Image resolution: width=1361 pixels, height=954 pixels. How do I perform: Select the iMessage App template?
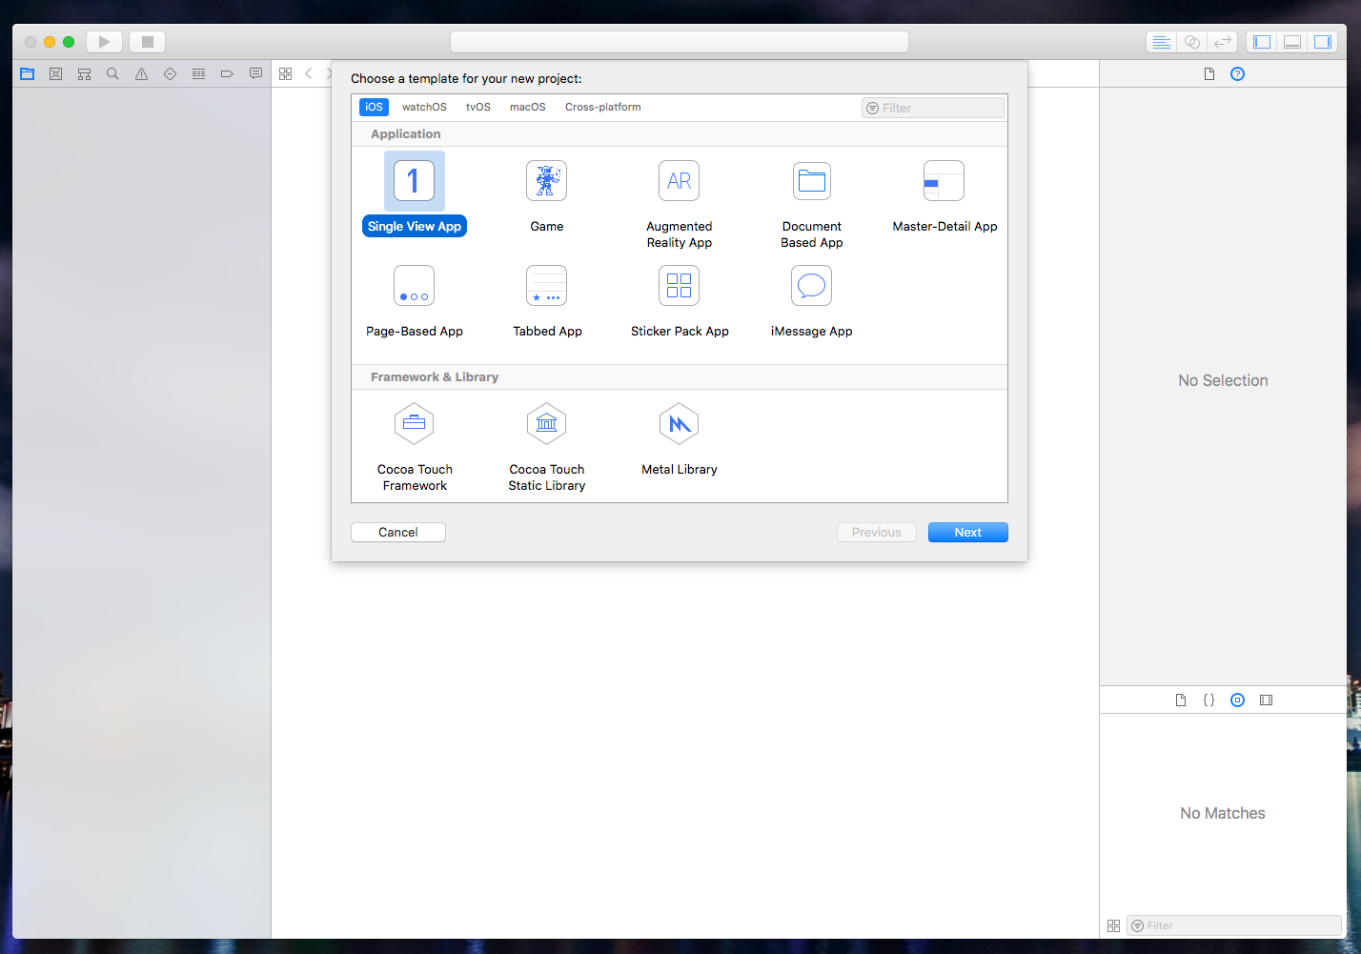pos(811,301)
